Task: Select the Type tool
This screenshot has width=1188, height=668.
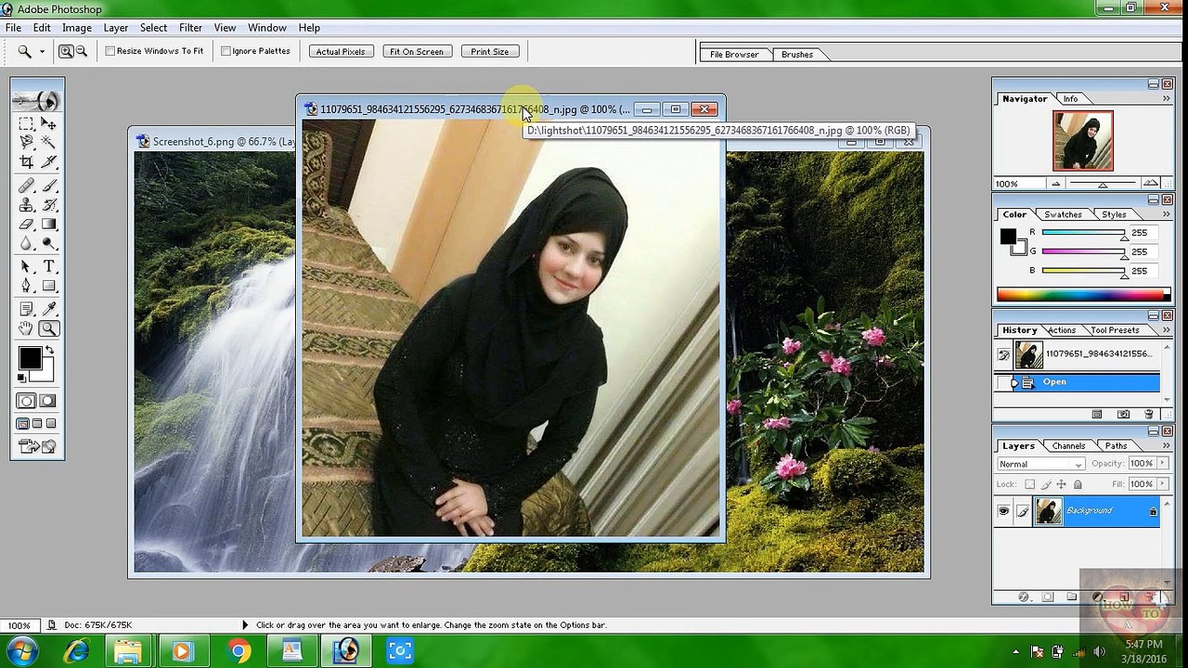Action: [x=49, y=267]
